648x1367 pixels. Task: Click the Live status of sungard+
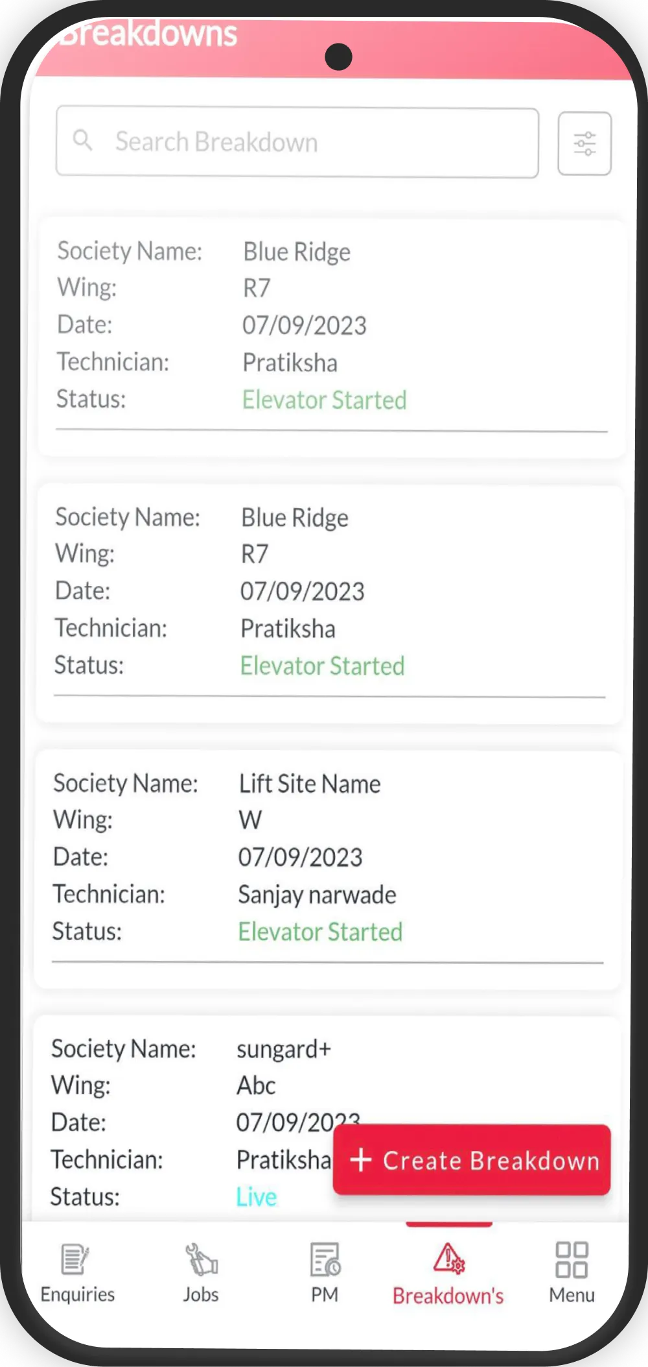[x=257, y=1197]
